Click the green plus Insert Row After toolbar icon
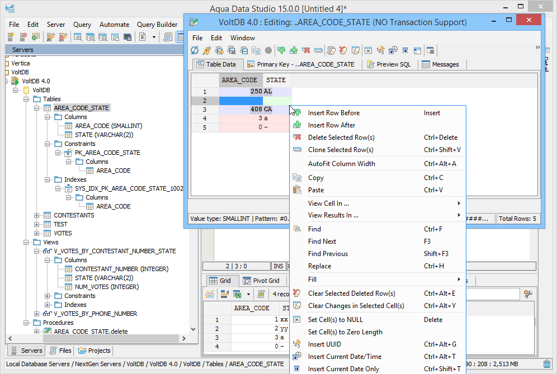Screen dimensions: 557x374 [x=294, y=50]
